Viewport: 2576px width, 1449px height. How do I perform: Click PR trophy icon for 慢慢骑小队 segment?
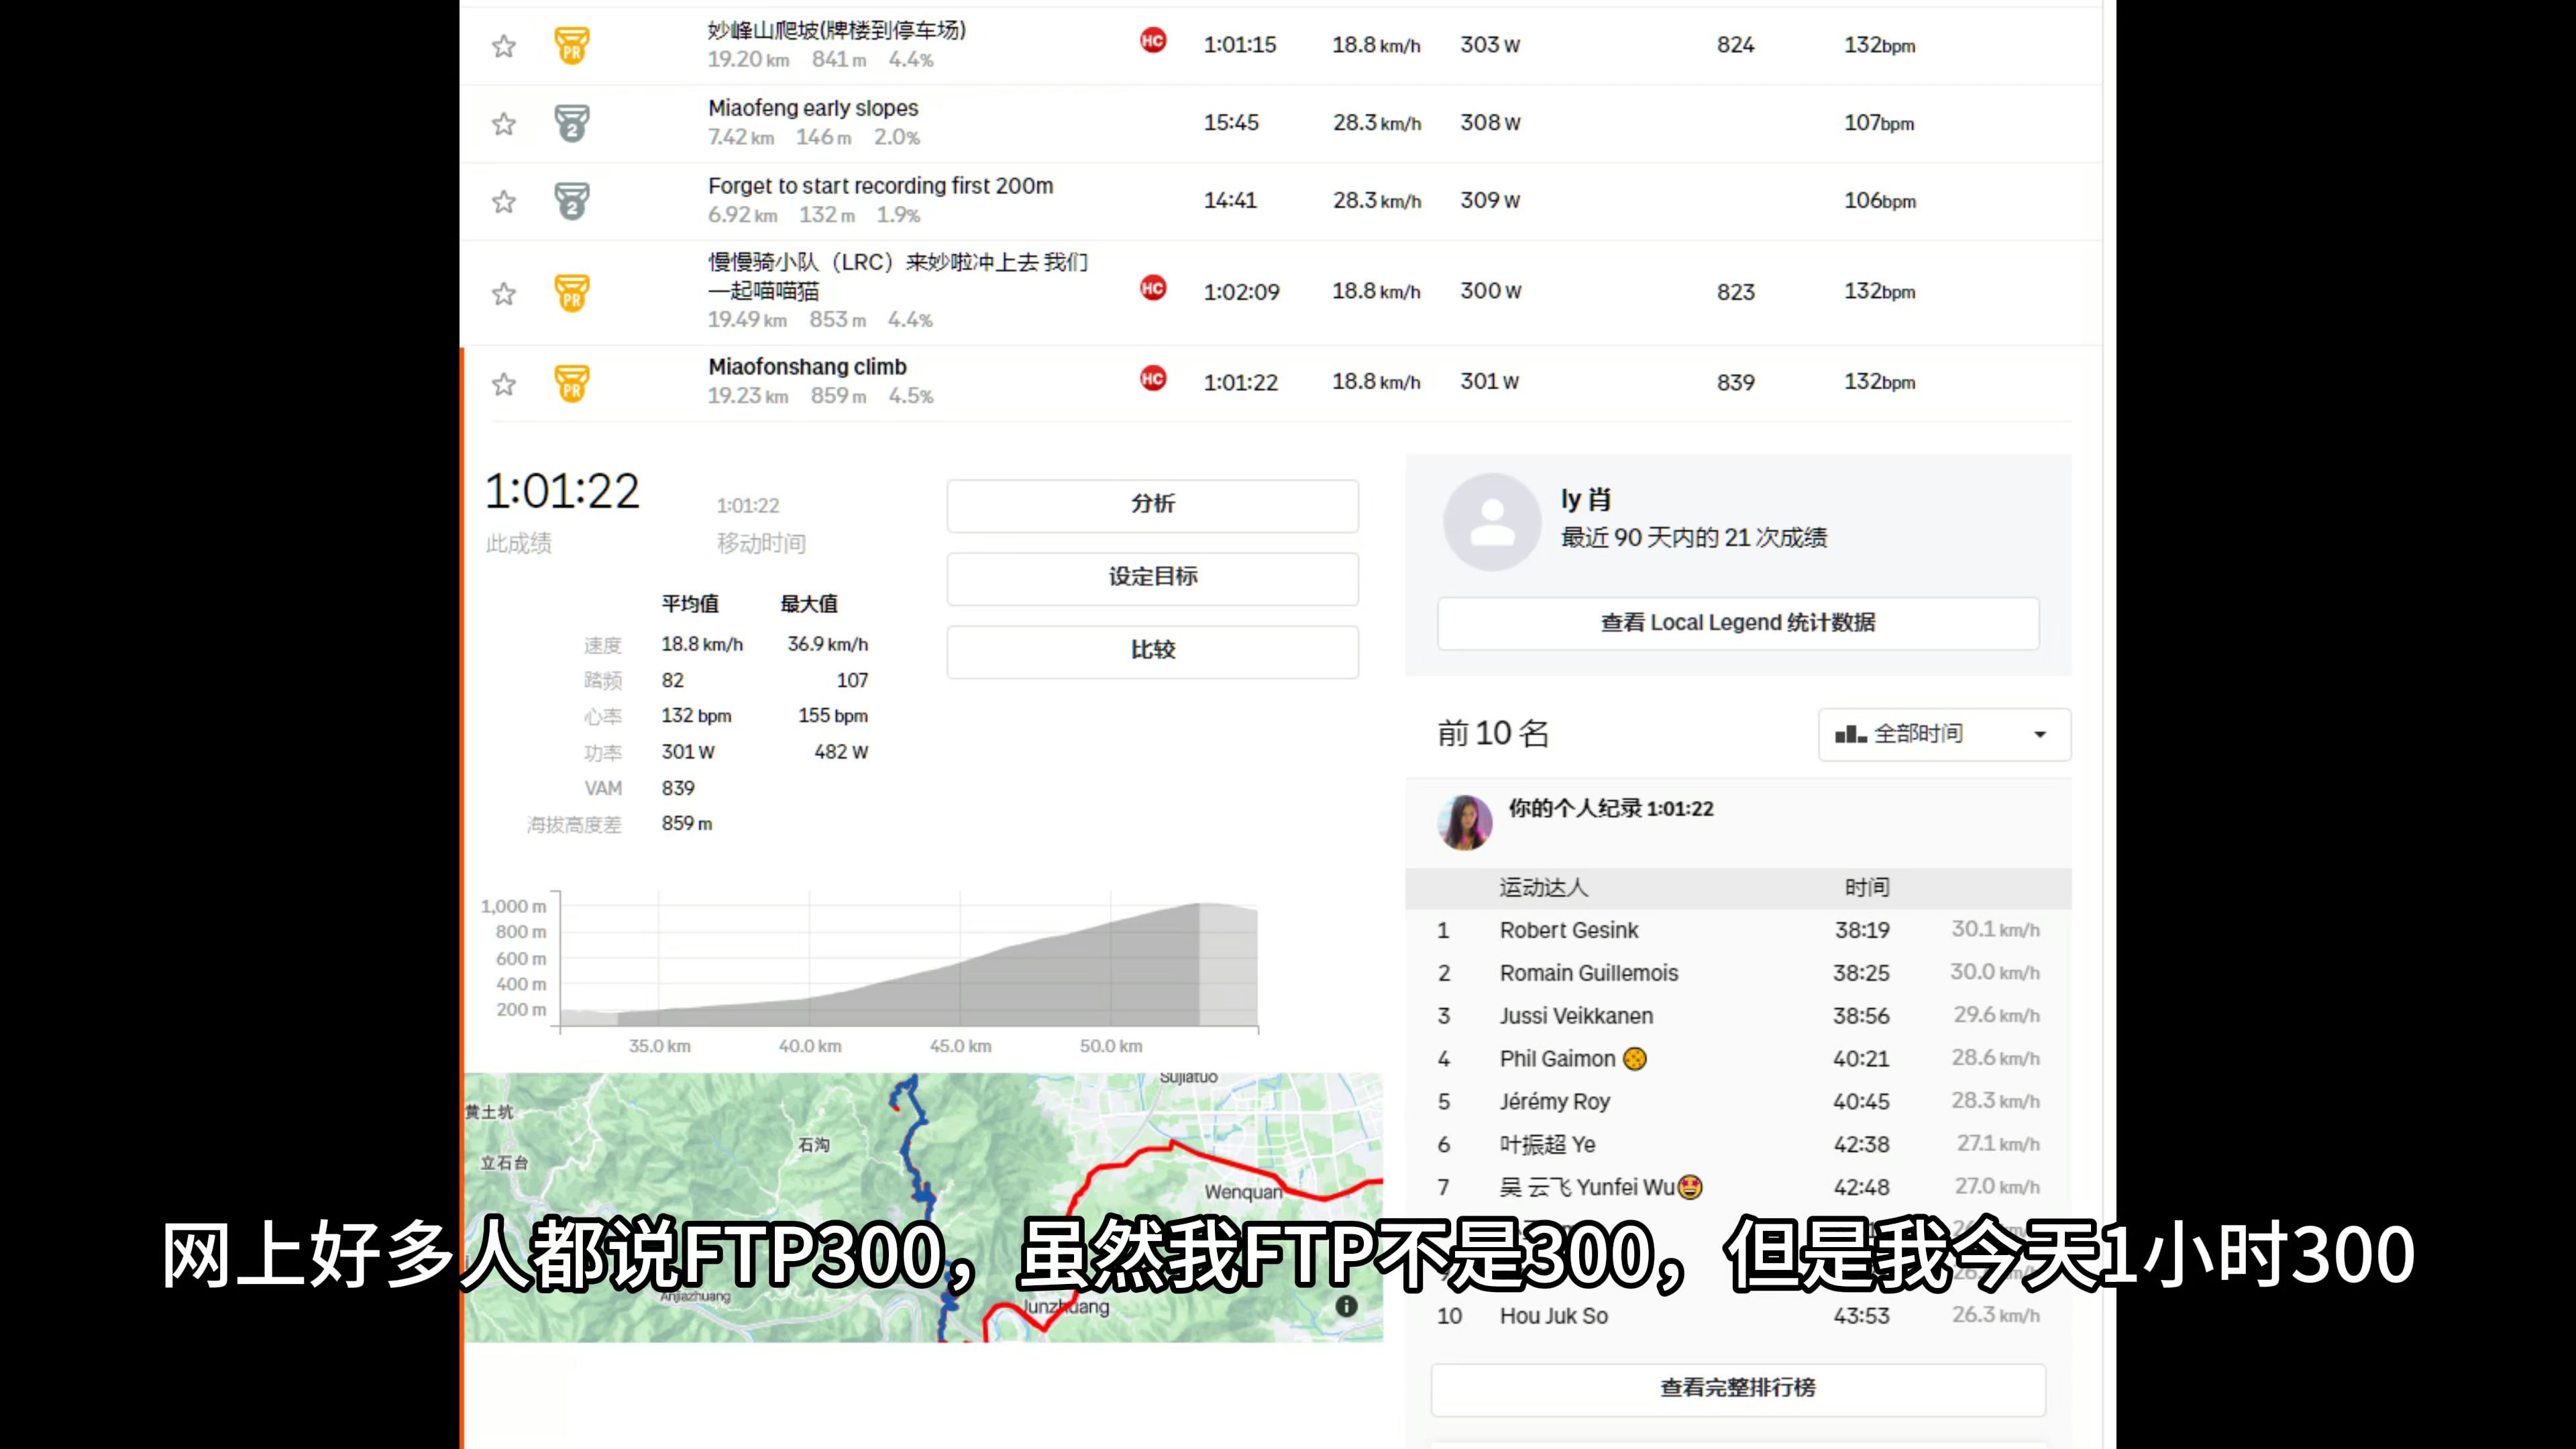pyautogui.click(x=572, y=293)
